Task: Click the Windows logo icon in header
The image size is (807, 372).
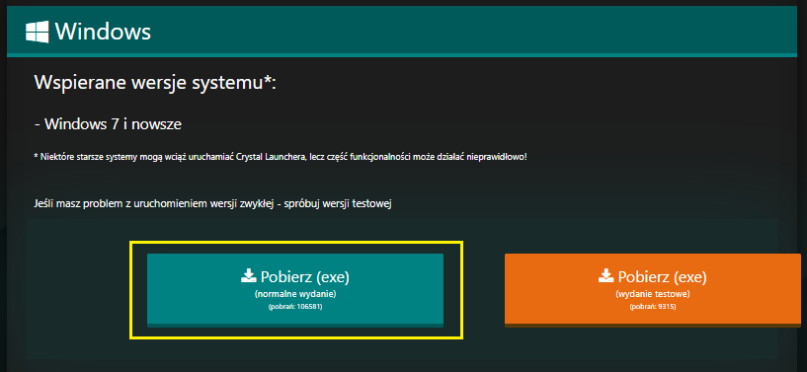Action: (x=38, y=32)
